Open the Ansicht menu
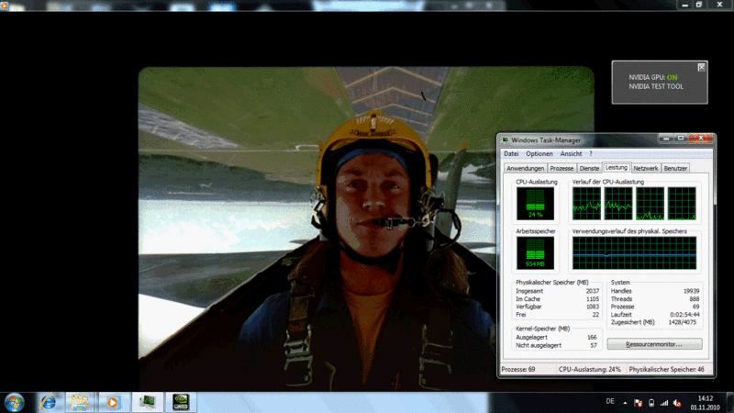The image size is (734, 413). coord(571,153)
